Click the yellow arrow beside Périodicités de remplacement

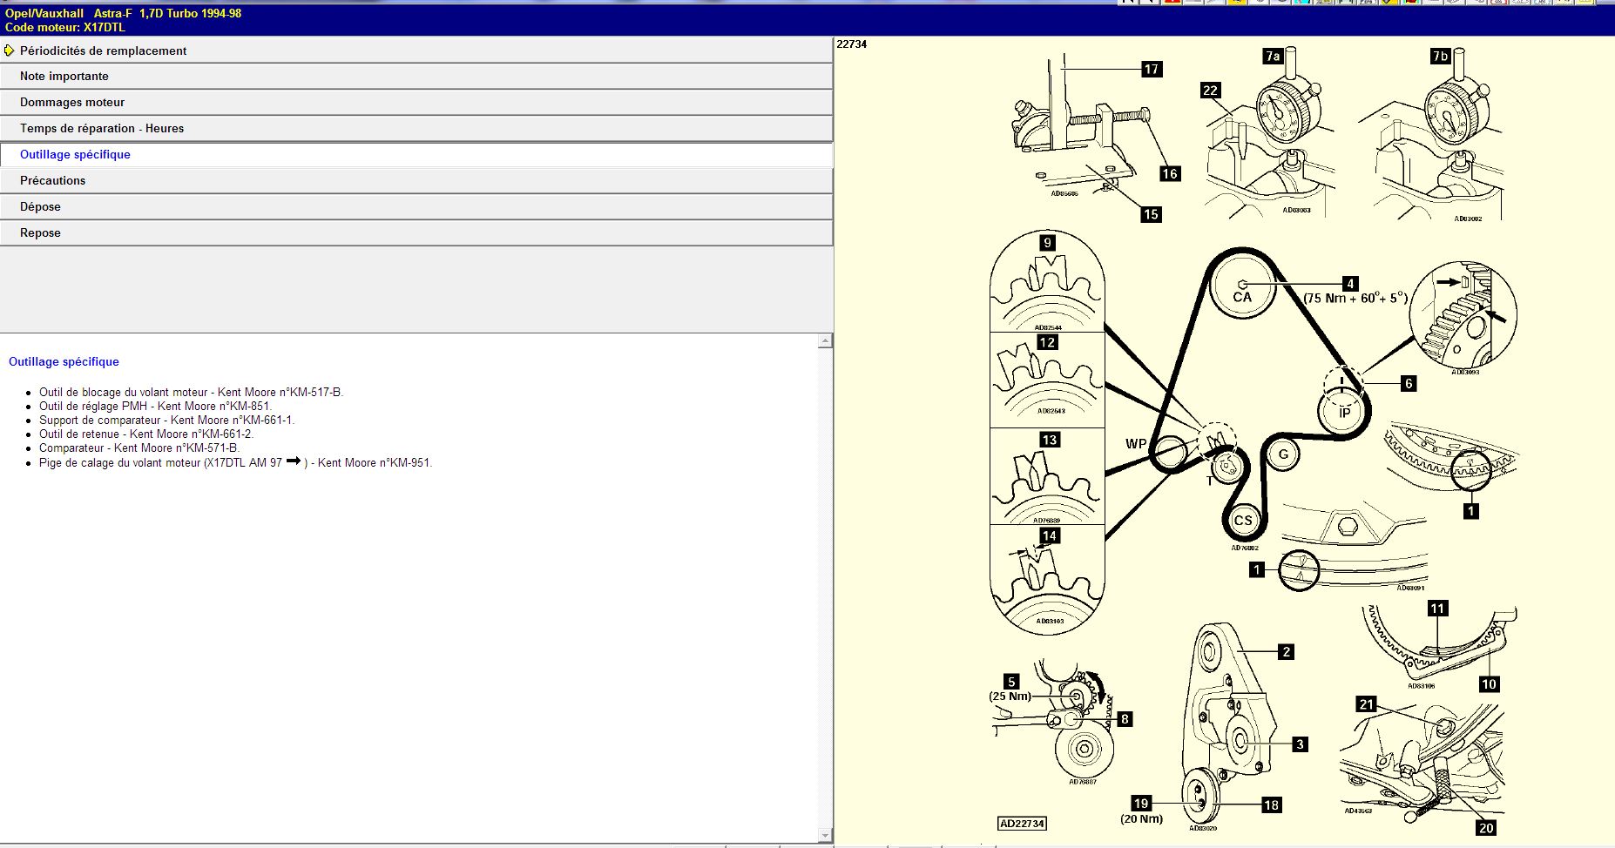[9, 50]
